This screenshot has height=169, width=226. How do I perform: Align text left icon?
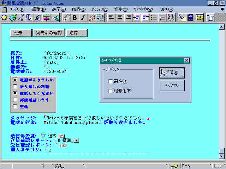(111, 18)
